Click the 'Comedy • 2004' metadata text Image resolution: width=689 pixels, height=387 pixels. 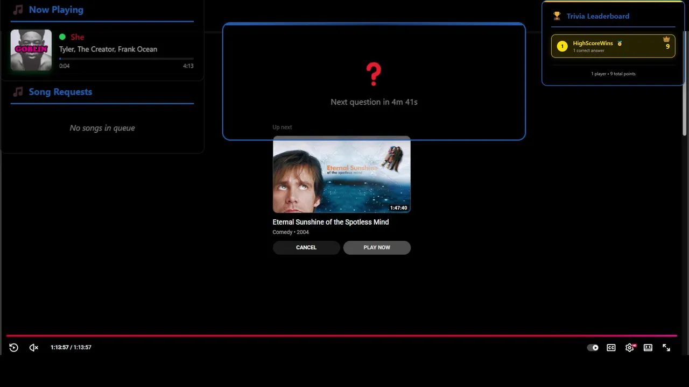[x=291, y=232]
